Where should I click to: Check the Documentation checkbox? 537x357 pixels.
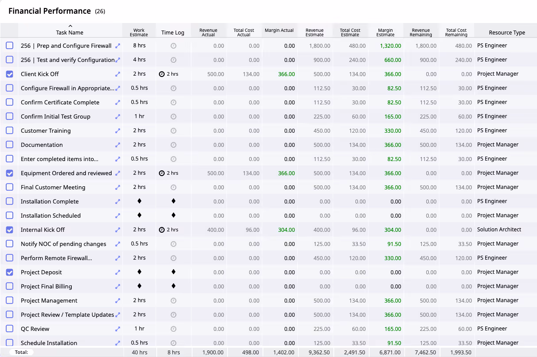(x=10, y=145)
